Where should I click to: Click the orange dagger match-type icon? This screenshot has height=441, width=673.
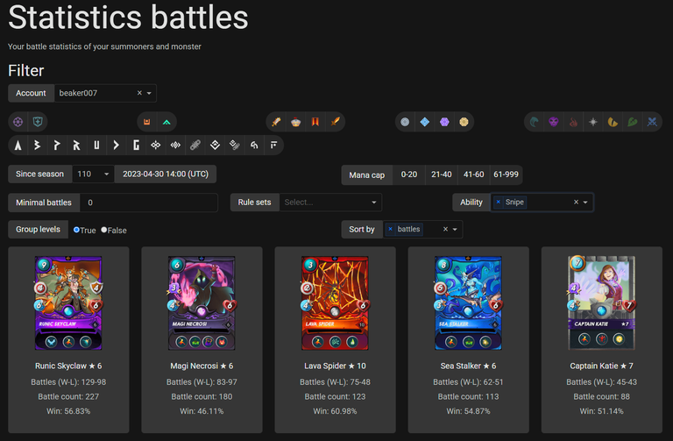[x=336, y=122]
